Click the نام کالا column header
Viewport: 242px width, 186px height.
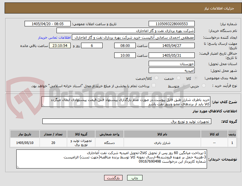(x=162, y=134)
